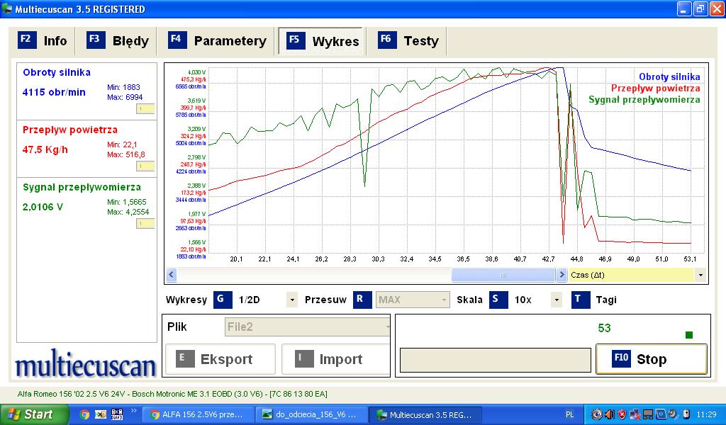
Task: Click the Obroty silnika parameter title
Action: pyautogui.click(x=57, y=72)
